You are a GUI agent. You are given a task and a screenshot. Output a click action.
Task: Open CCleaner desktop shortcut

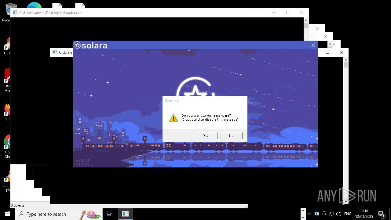[7, 46]
